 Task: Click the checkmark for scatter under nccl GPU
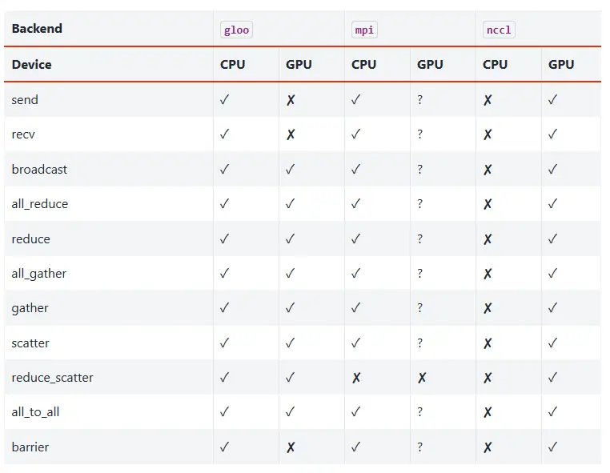(553, 343)
